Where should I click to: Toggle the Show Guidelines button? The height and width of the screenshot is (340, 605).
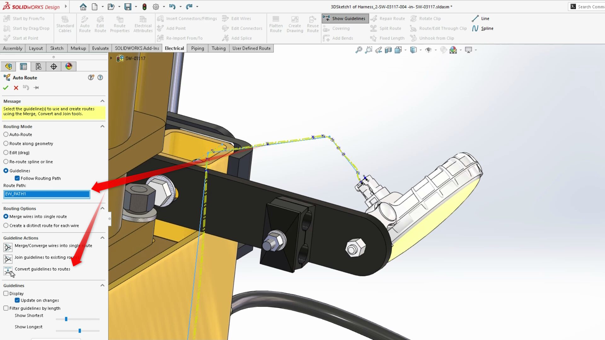(x=345, y=19)
